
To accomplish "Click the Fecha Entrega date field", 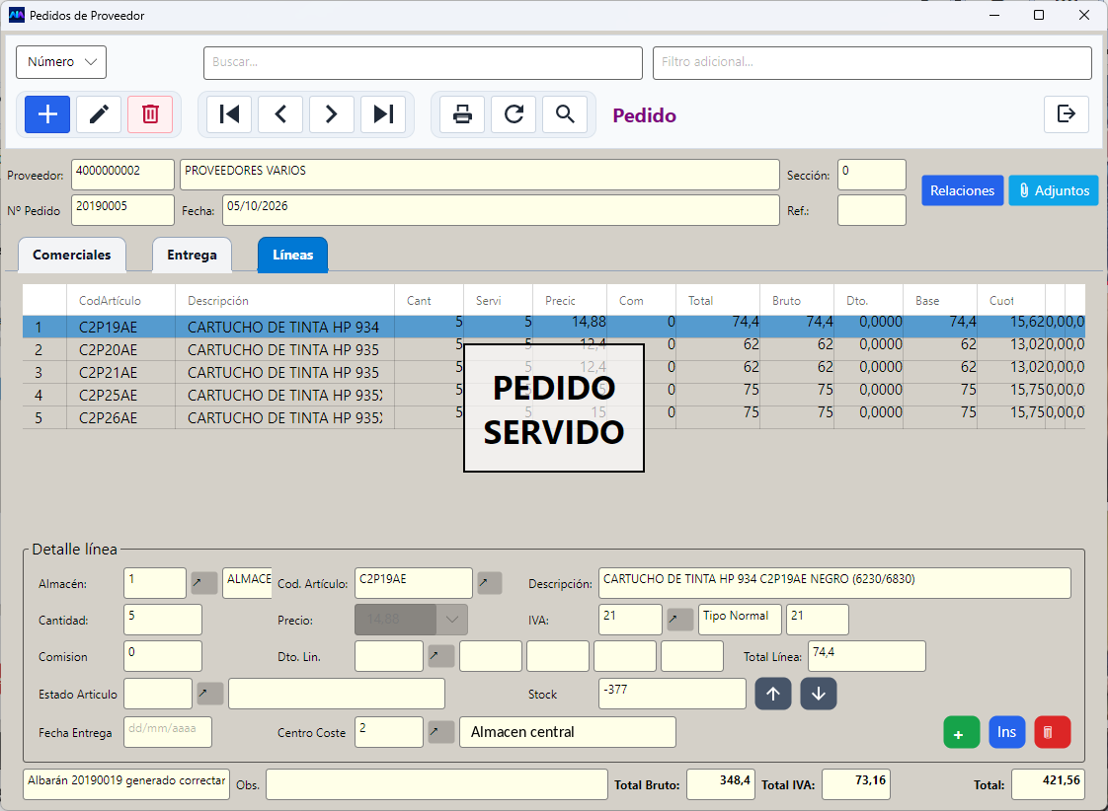I will [x=168, y=732].
